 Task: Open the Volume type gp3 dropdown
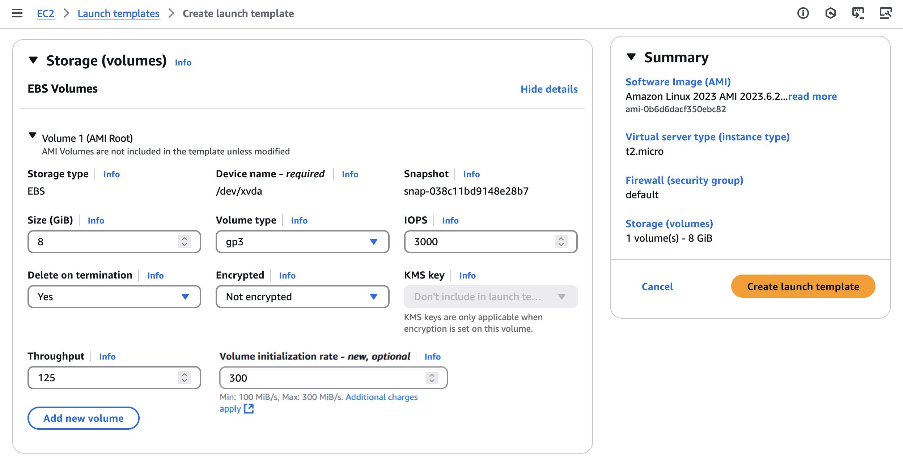click(x=302, y=242)
